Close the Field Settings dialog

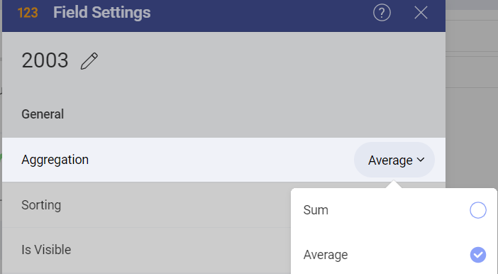pos(421,13)
